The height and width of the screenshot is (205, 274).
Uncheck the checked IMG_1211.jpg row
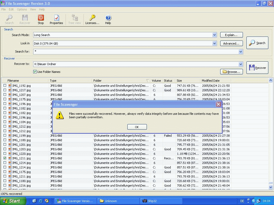[x=5, y=158]
